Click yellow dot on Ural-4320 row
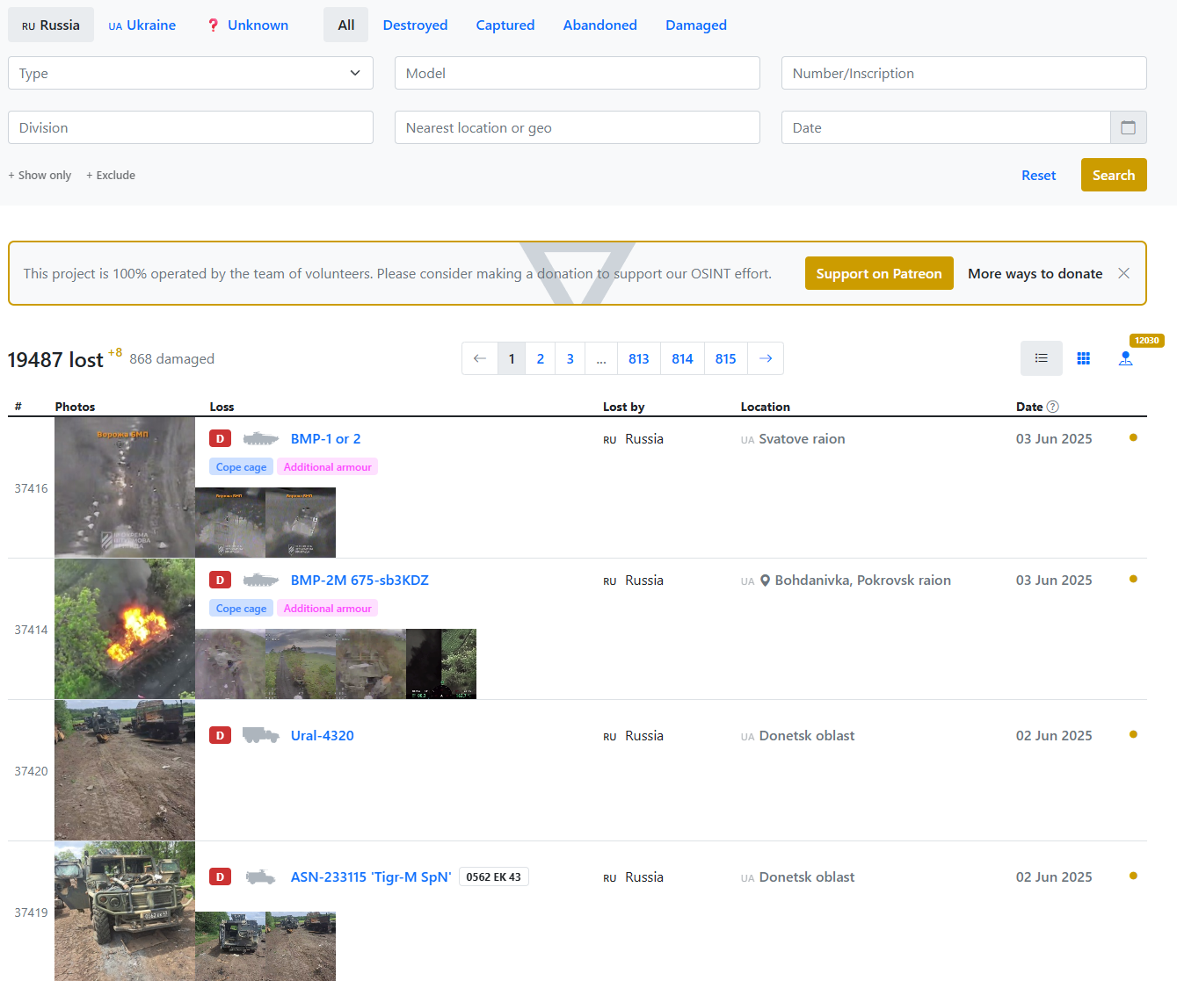The height and width of the screenshot is (981, 1177). point(1133,734)
